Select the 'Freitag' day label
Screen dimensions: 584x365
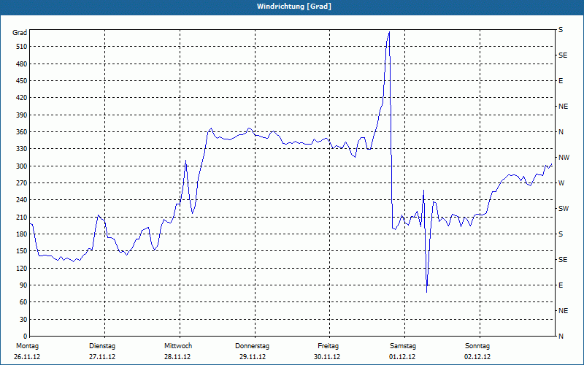328,346
